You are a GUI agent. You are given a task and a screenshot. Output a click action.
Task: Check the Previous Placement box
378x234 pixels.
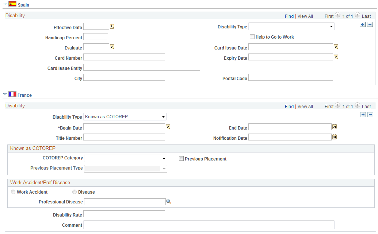181,159
